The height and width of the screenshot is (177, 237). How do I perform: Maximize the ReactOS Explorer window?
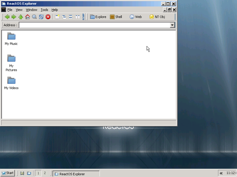168,4
